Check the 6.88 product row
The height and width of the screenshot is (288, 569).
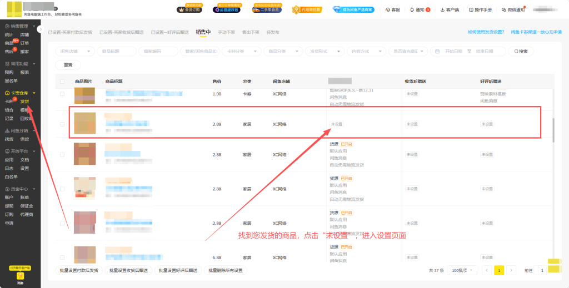pyautogui.click(x=62, y=257)
